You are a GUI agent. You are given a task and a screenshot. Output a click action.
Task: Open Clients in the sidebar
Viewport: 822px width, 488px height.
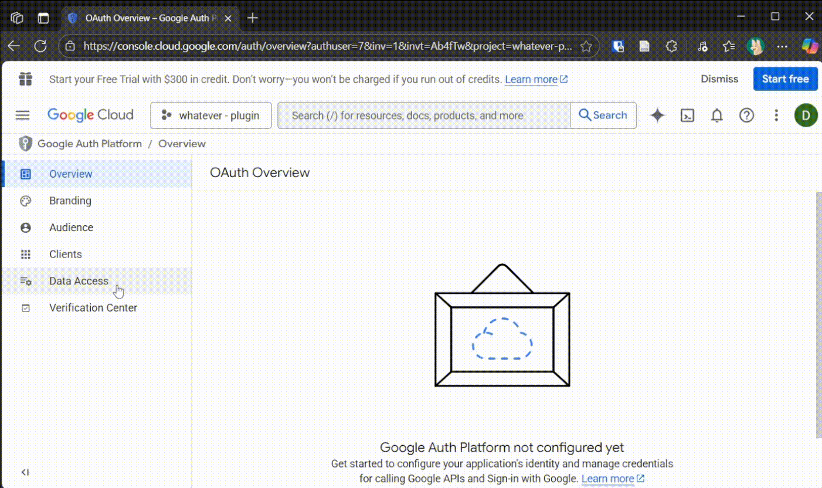pyautogui.click(x=97, y=255)
